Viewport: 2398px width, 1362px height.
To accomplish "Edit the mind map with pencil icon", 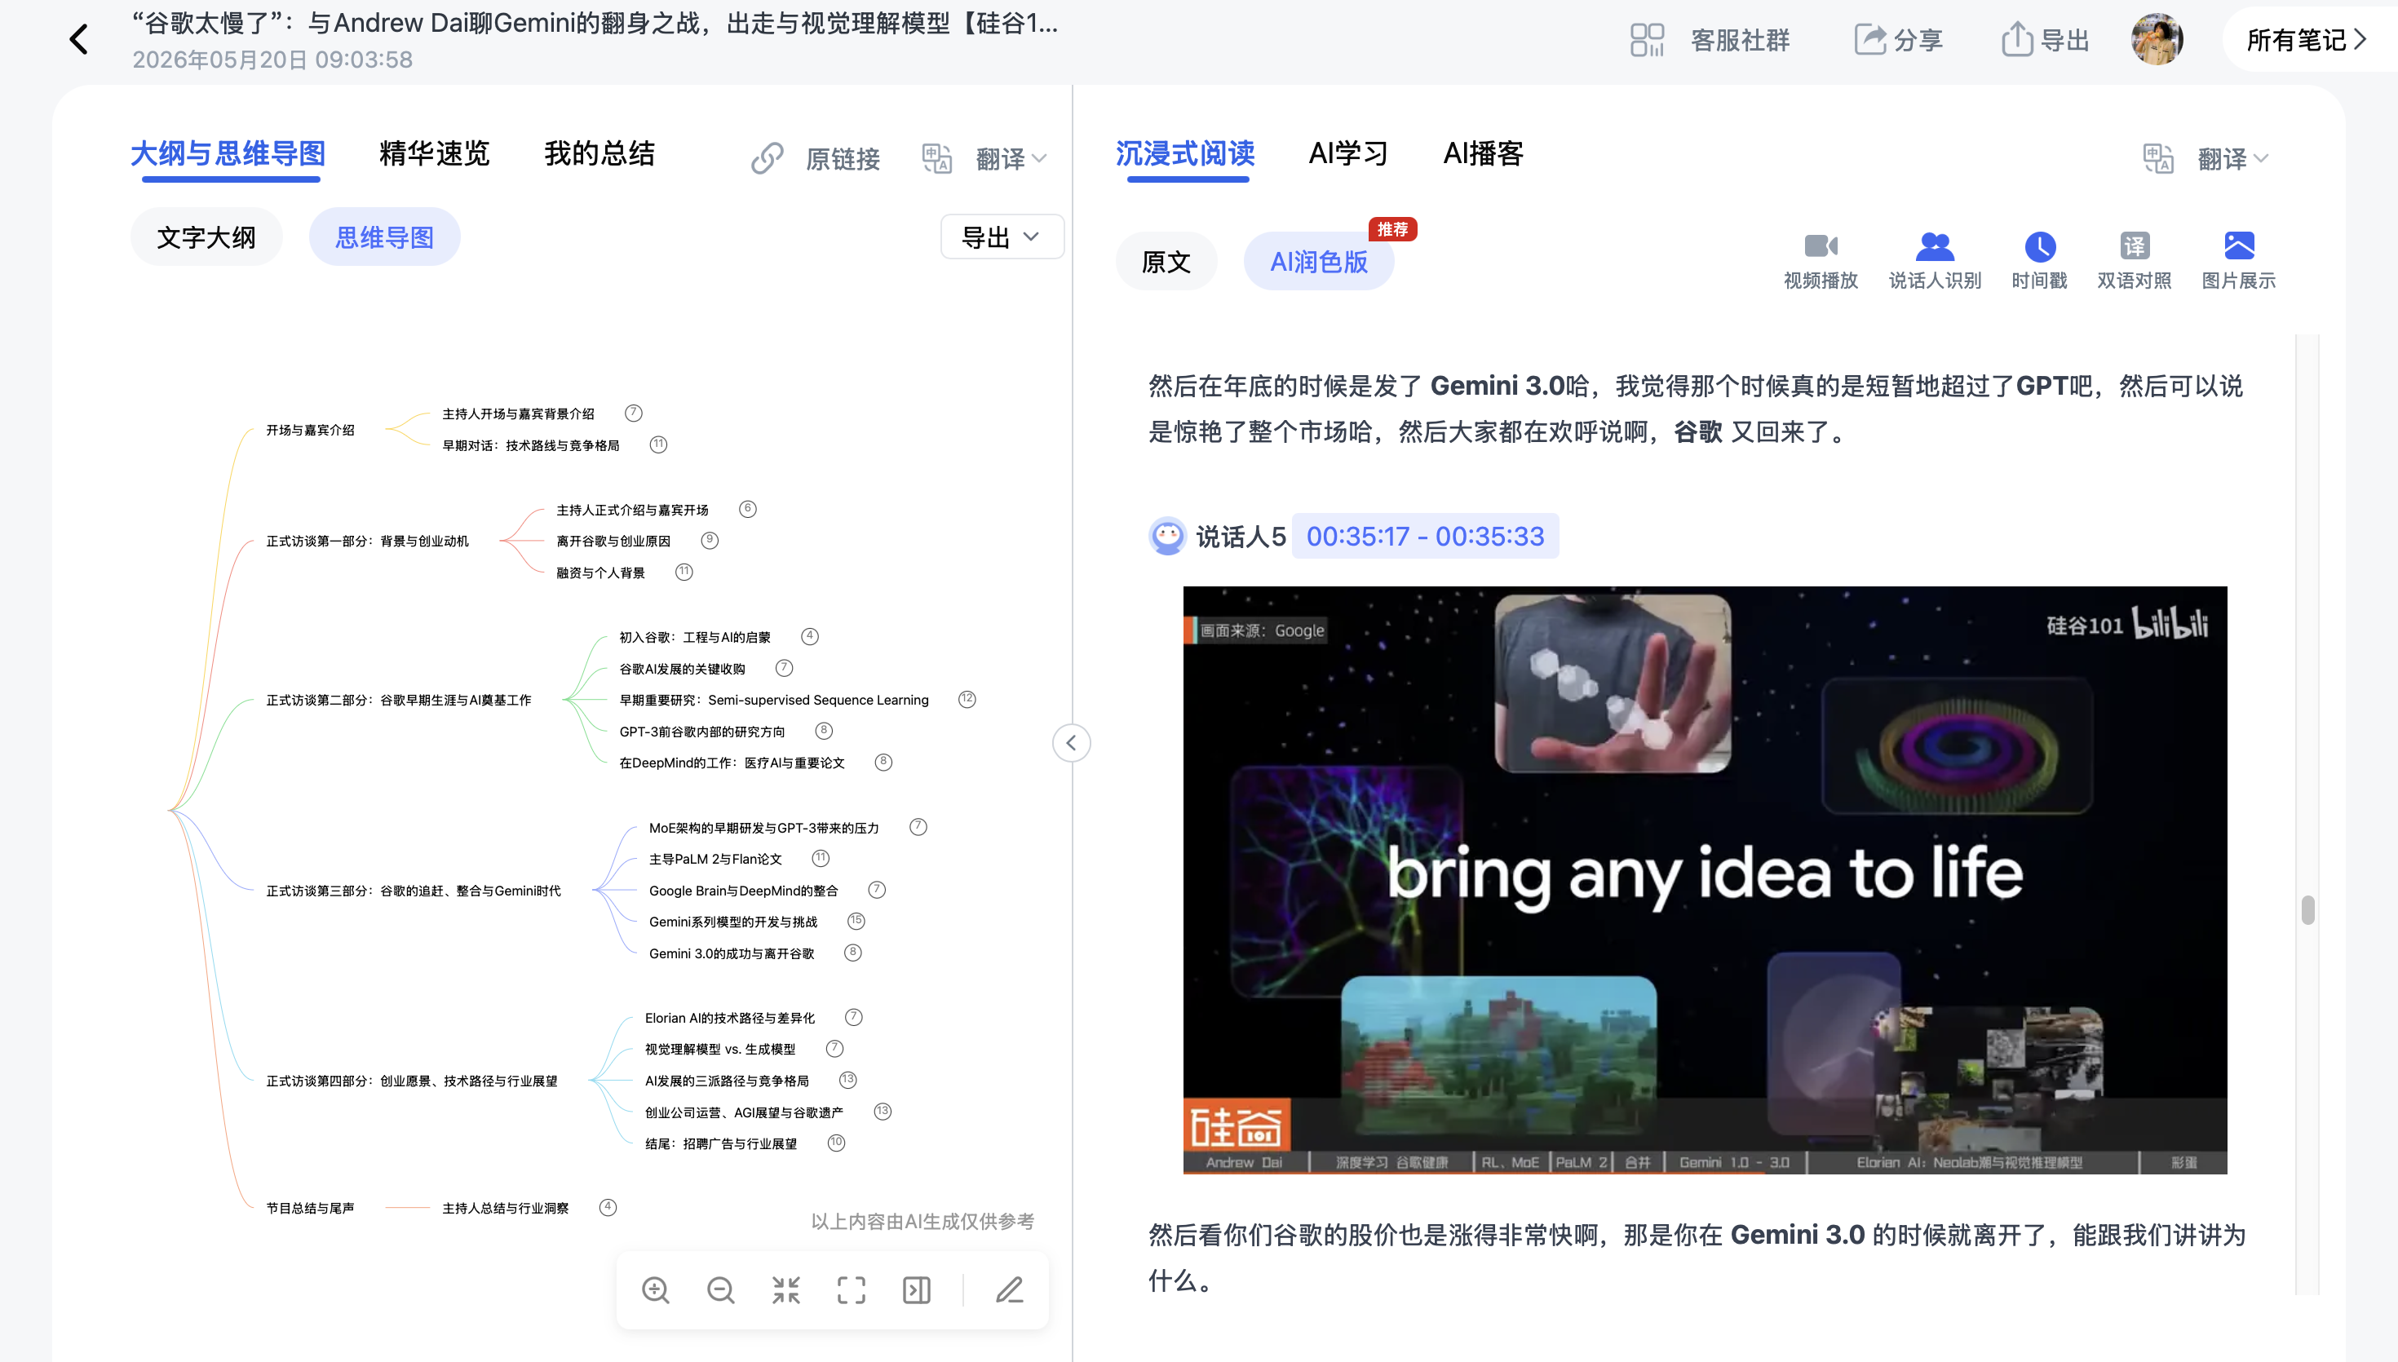I will pyautogui.click(x=1009, y=1290).
